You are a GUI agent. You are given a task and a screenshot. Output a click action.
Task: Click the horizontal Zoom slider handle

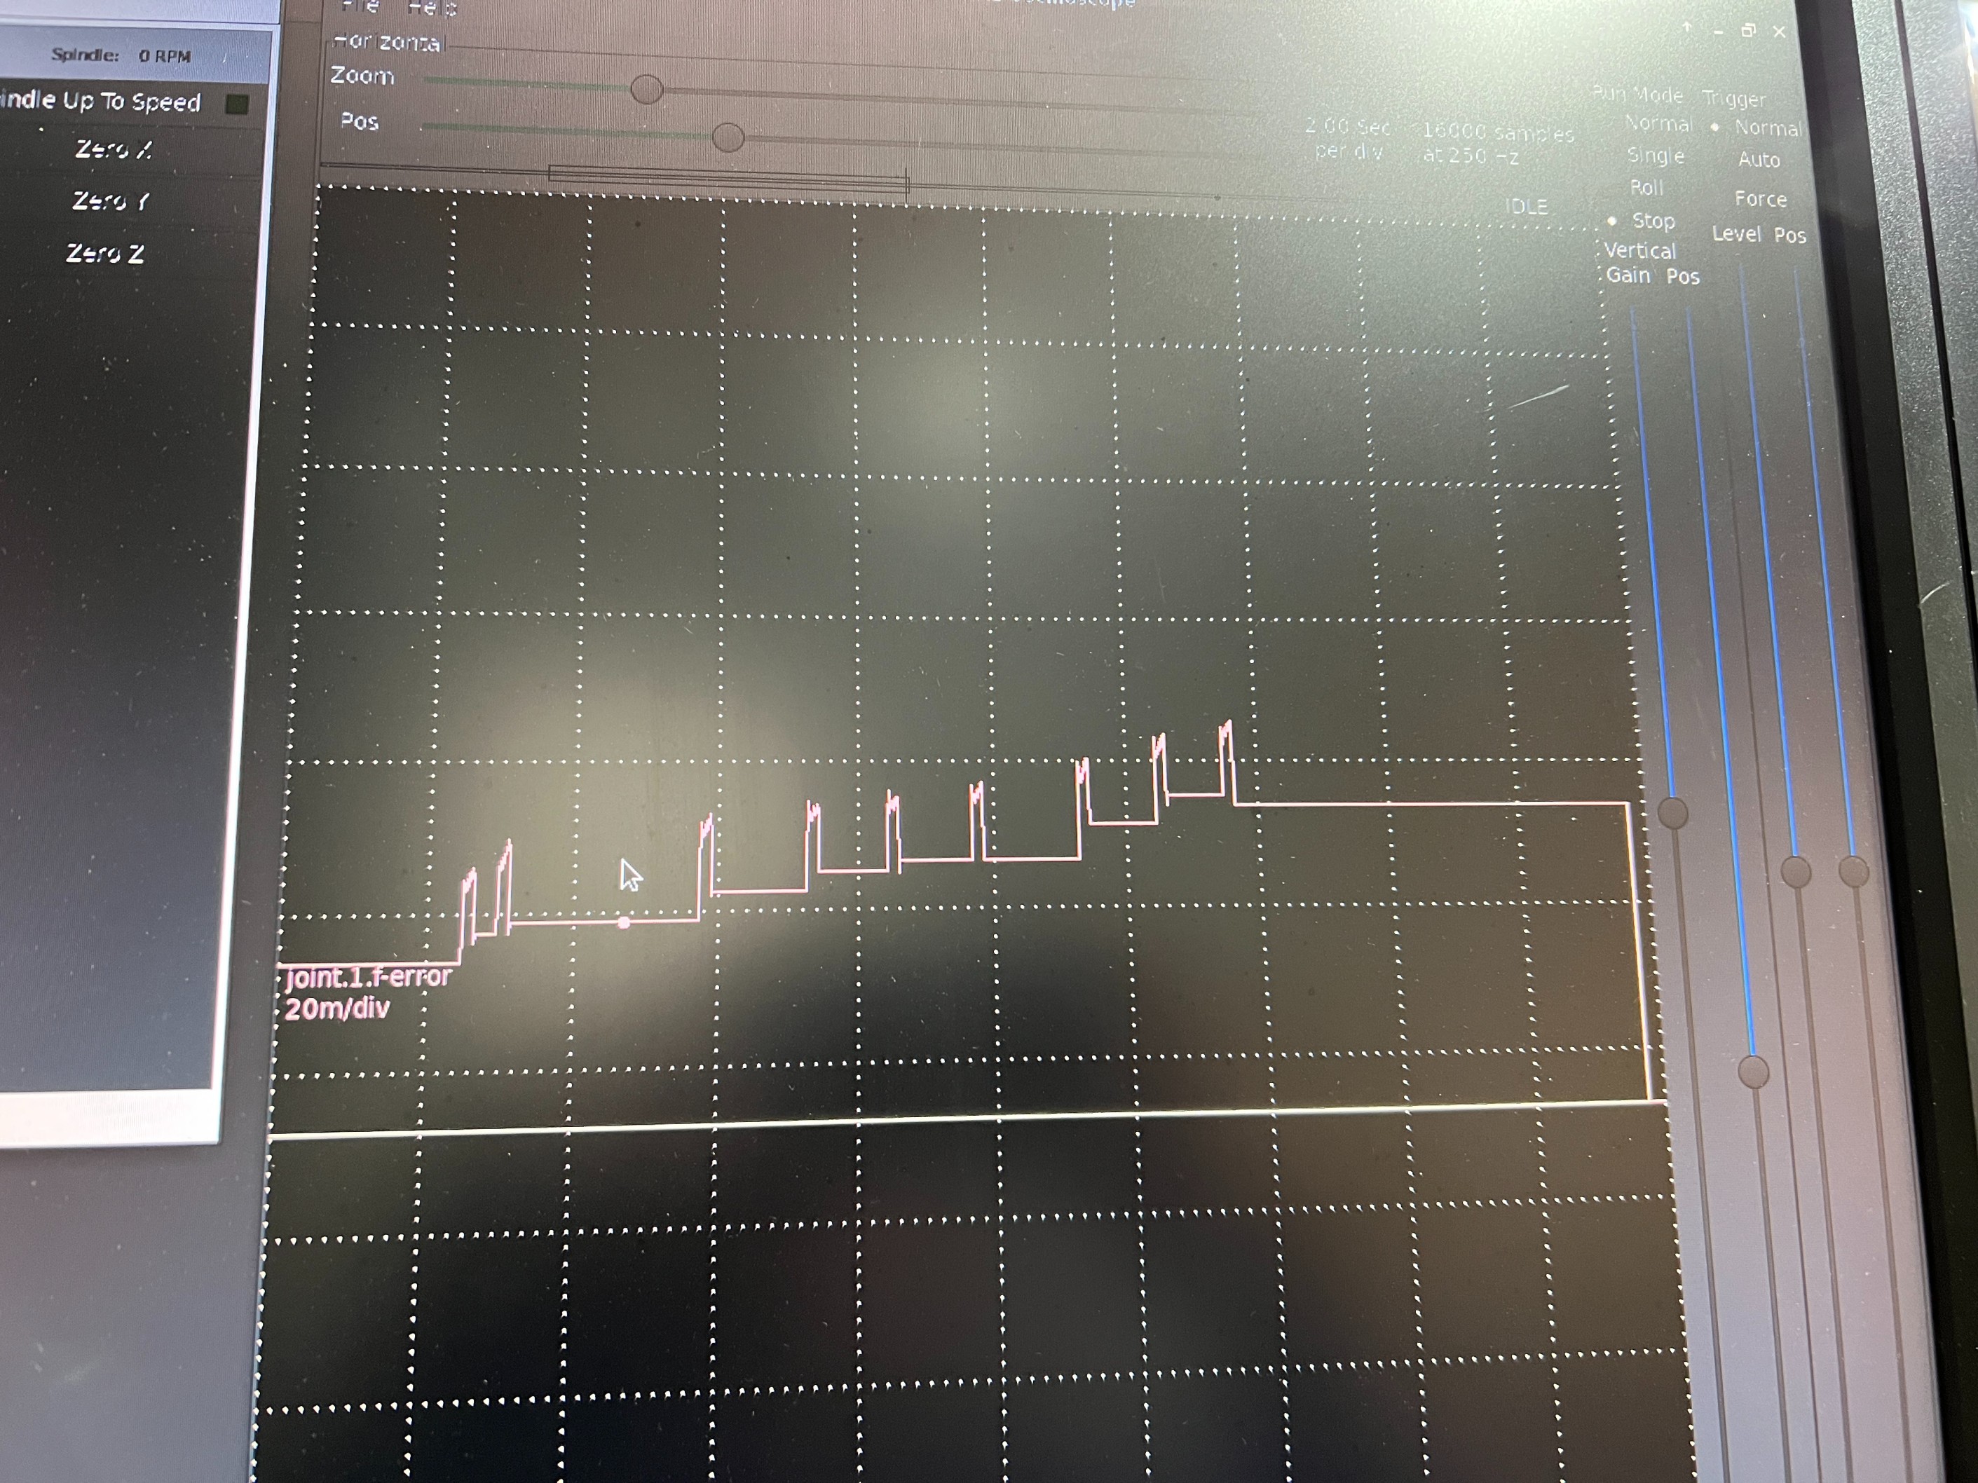click(x=646, y=90)
